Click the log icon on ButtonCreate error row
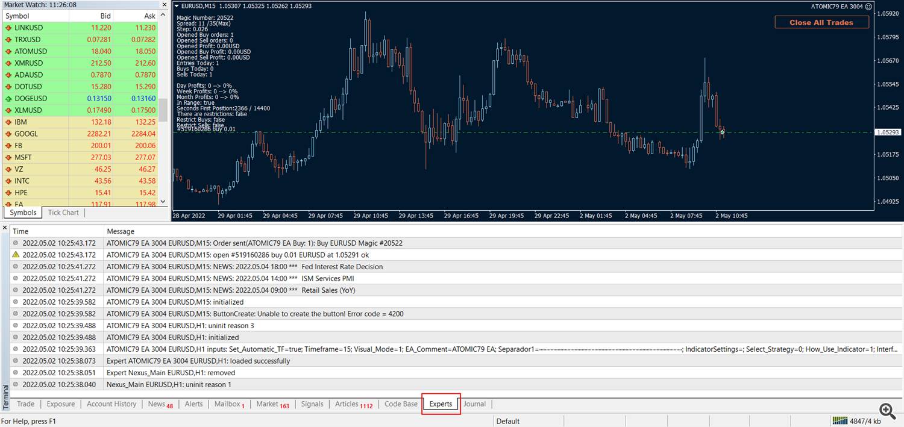This screenshot has width=904, height=427. 16,314
